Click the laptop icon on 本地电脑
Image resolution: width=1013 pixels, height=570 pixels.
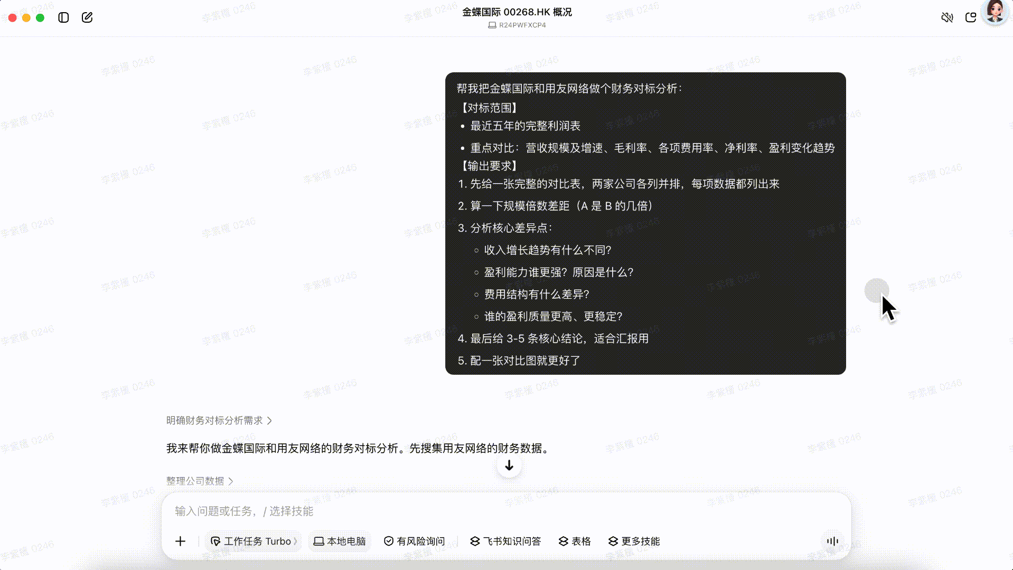(318, 541)
